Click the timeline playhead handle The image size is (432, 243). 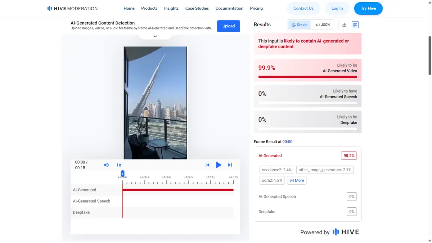tap(122, 174)
